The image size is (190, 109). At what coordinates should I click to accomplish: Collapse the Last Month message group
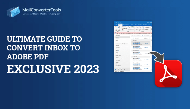tap(132, 57)
